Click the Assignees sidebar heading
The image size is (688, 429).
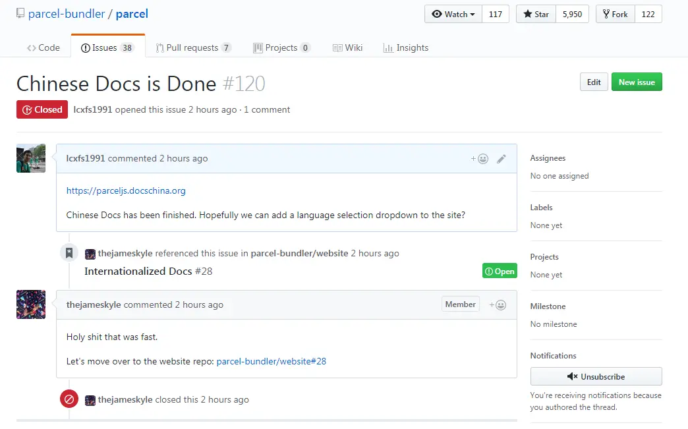[x=548, y=158]
